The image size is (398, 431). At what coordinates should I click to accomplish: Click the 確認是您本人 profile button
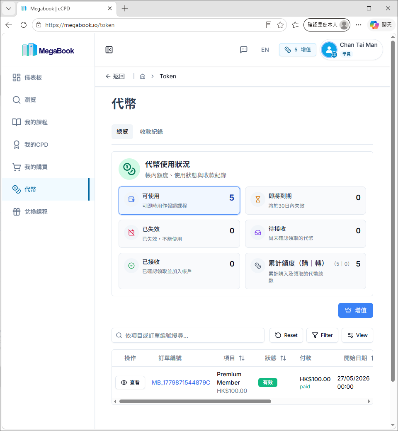pyautogui.click(x=327, y=25)
